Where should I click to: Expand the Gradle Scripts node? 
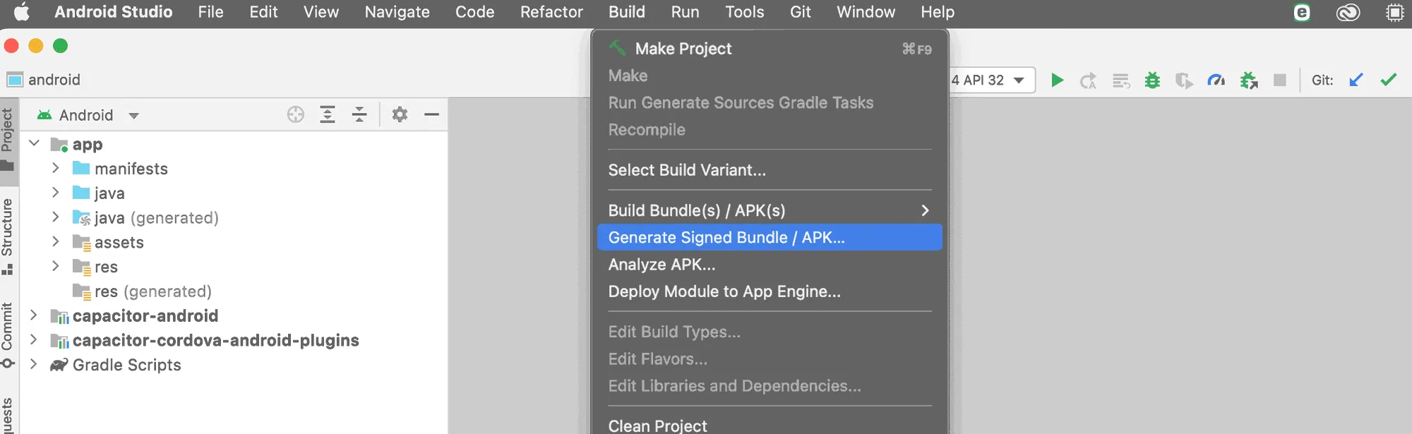pos(33,365)
